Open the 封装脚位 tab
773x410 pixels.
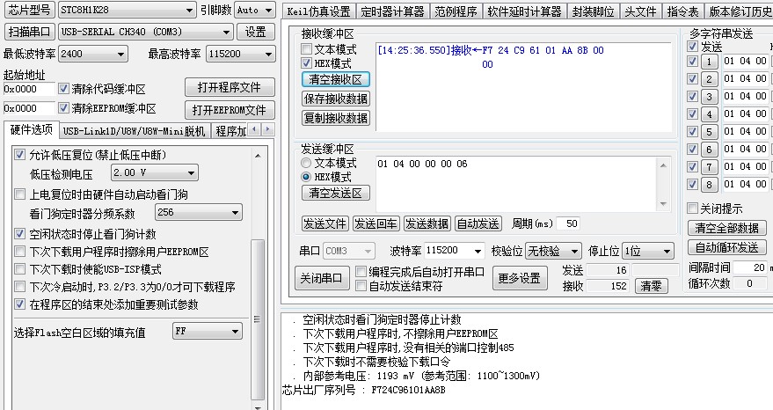coord(593,11)
